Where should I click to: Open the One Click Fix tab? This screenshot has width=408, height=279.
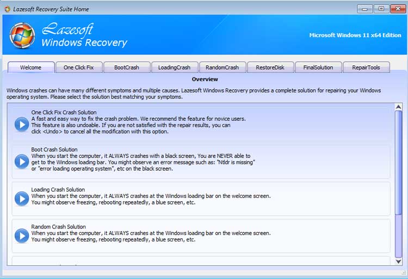[79, 67]
